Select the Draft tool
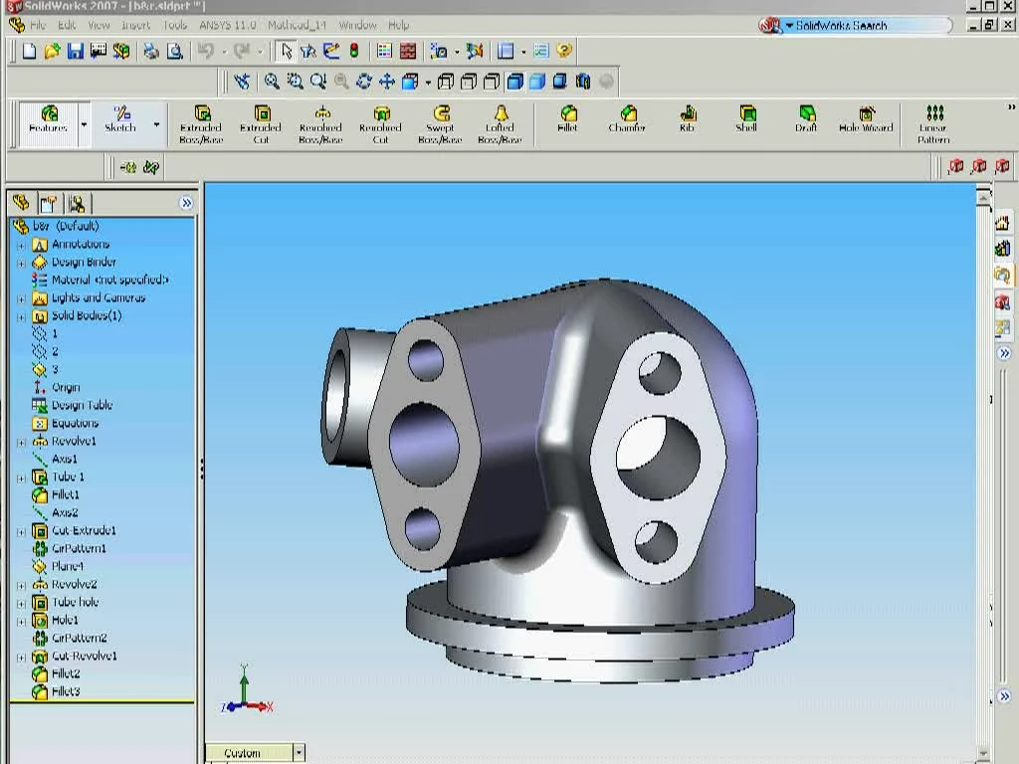 806,119
